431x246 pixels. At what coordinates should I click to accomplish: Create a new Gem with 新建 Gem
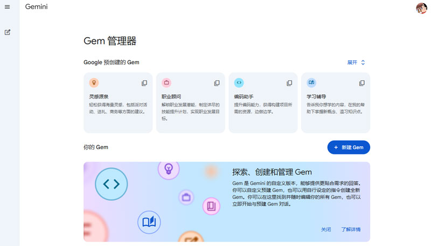point(349,147)
